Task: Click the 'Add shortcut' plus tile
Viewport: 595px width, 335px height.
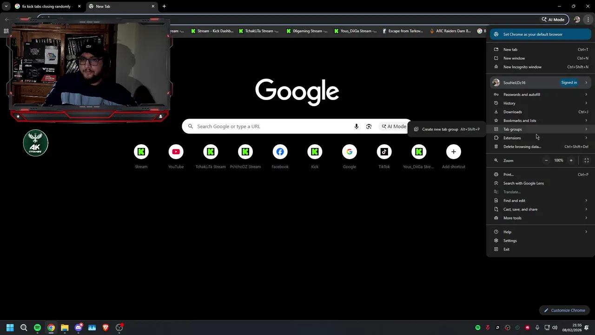Action: click(x=454, y=157)
